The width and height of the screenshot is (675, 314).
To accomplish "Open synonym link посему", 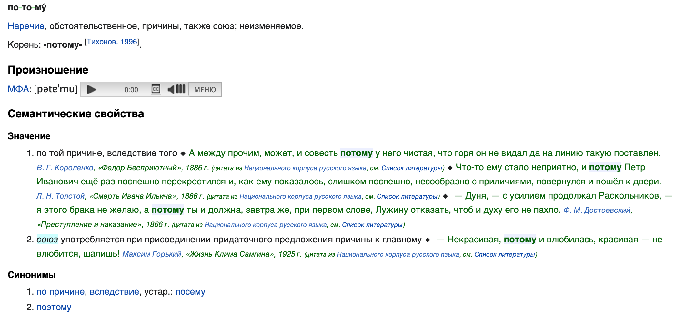I will click(190, 292).
